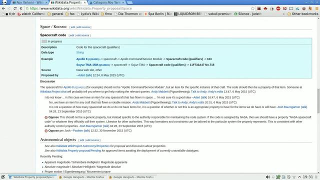Switch to Wikidata Property proposal taskbar window
The image size is (320, 180).
point(32,177)
